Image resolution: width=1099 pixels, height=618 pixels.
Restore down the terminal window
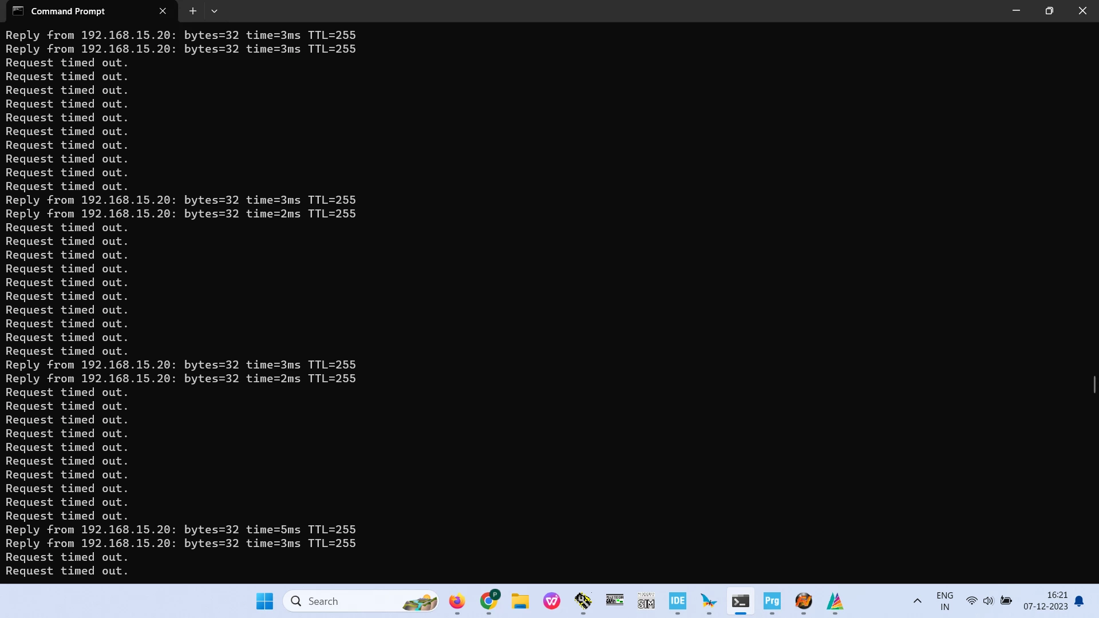point(1049,11)
